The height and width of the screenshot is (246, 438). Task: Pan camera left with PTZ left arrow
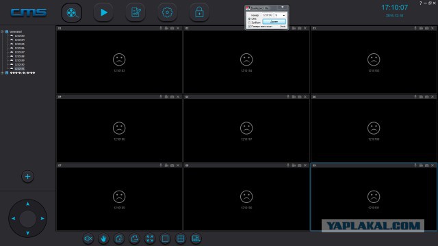pos(13,219)
